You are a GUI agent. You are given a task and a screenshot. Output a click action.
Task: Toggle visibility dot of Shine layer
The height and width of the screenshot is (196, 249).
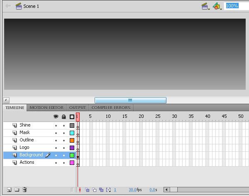pyautogui.click(x=56, y=125)
